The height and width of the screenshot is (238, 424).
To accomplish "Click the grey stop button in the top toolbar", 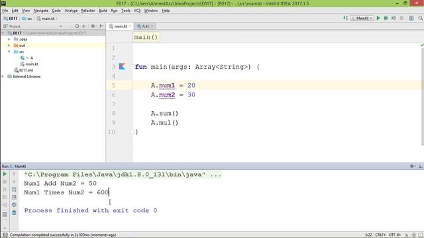I will click(x=402, y=18).
